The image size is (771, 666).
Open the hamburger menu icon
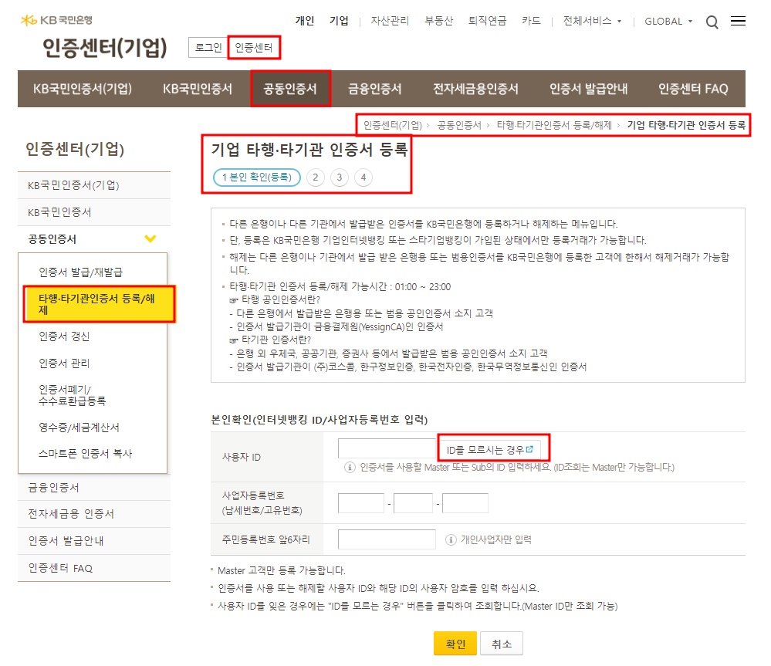tap(738, 21)
